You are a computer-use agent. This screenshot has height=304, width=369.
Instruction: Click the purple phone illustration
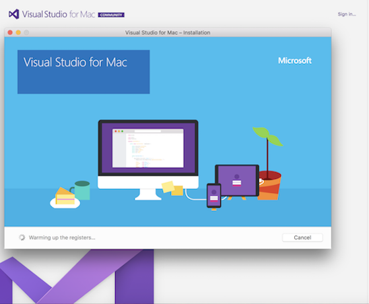click(213, 196)
